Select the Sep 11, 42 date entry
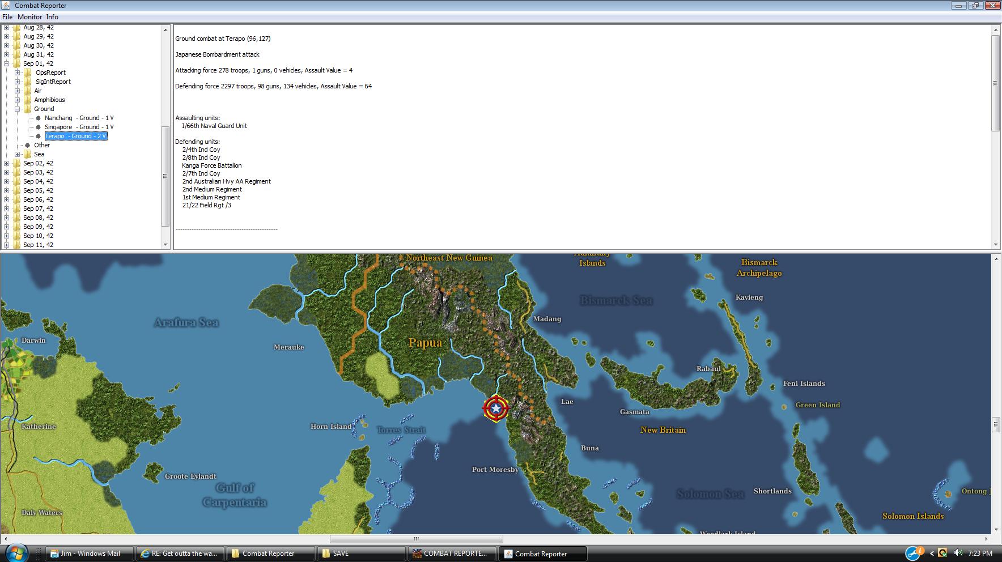Image resolution: width=1002 pixels, height=562 pixels. point(38,245)
